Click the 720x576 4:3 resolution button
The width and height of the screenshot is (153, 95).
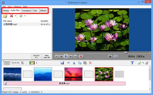coord(36,57)
